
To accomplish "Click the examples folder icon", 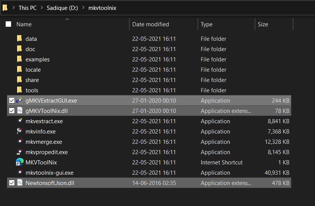I will point(19,59).
